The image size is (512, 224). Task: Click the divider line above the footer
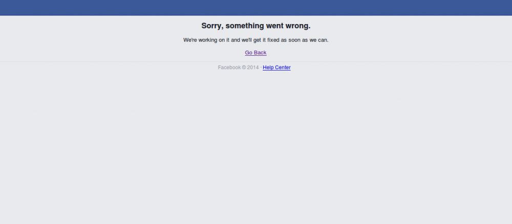[256, 61]
